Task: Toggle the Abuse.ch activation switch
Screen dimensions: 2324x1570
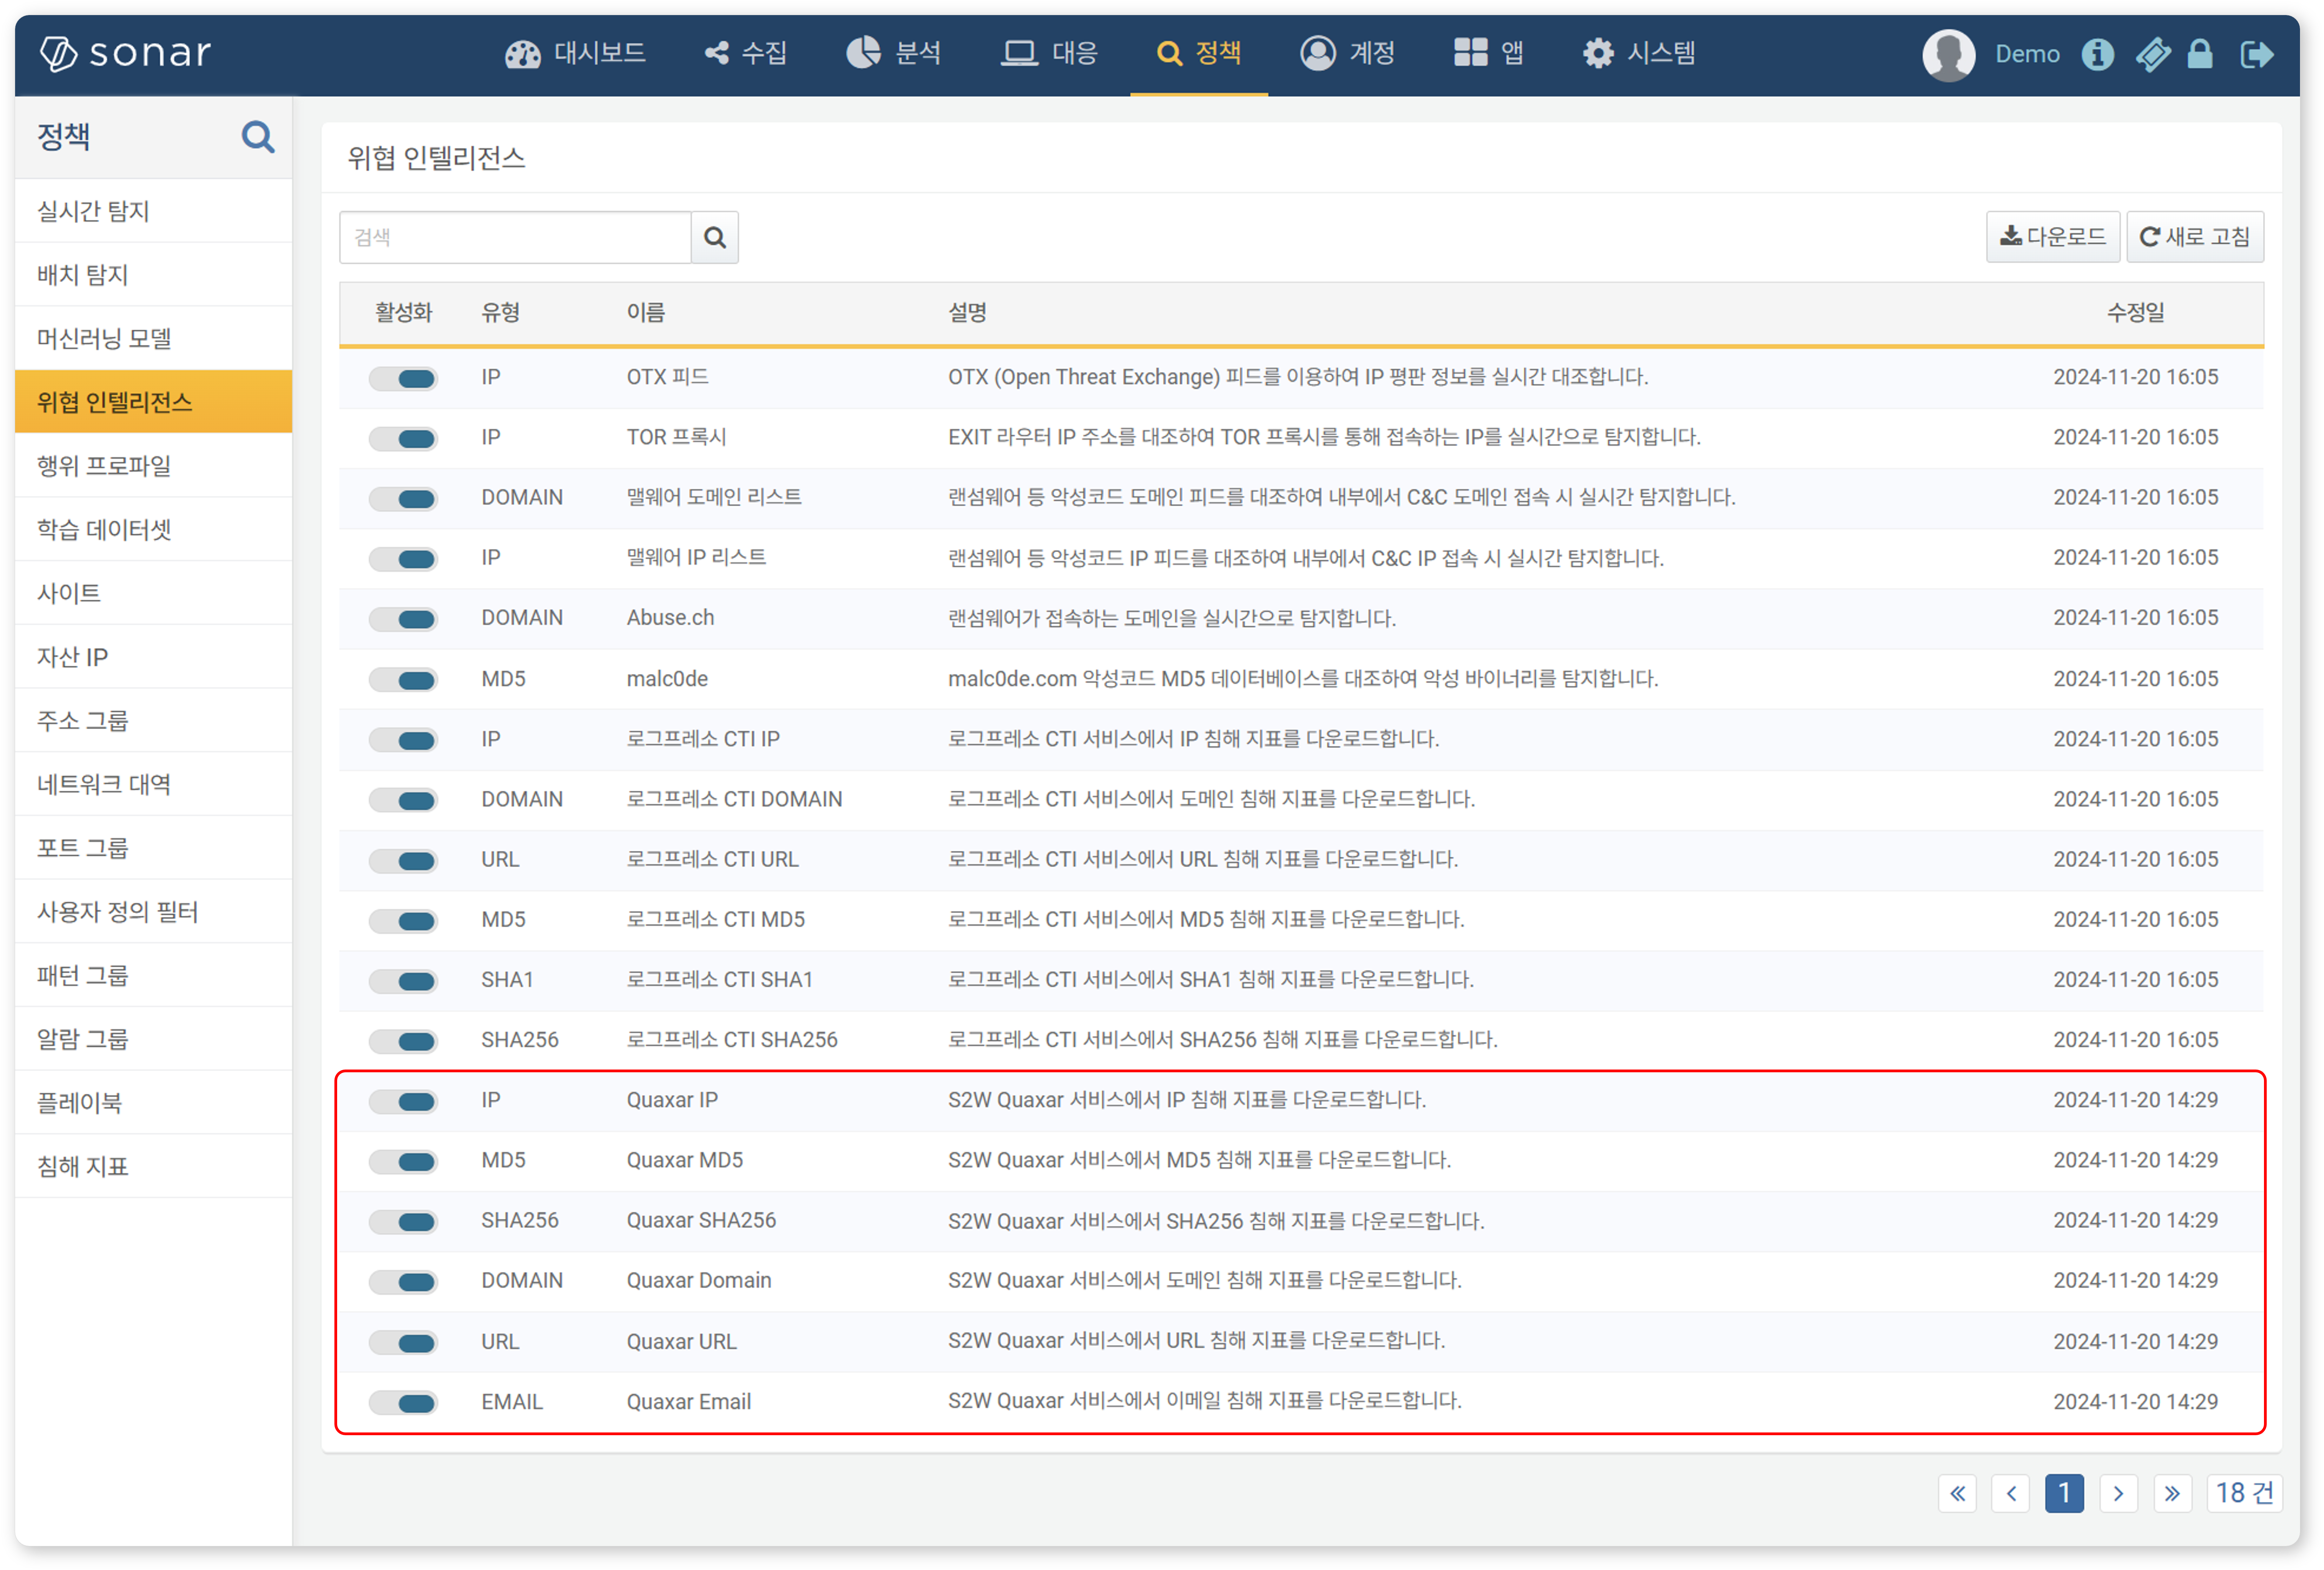Action: point(403,619)
